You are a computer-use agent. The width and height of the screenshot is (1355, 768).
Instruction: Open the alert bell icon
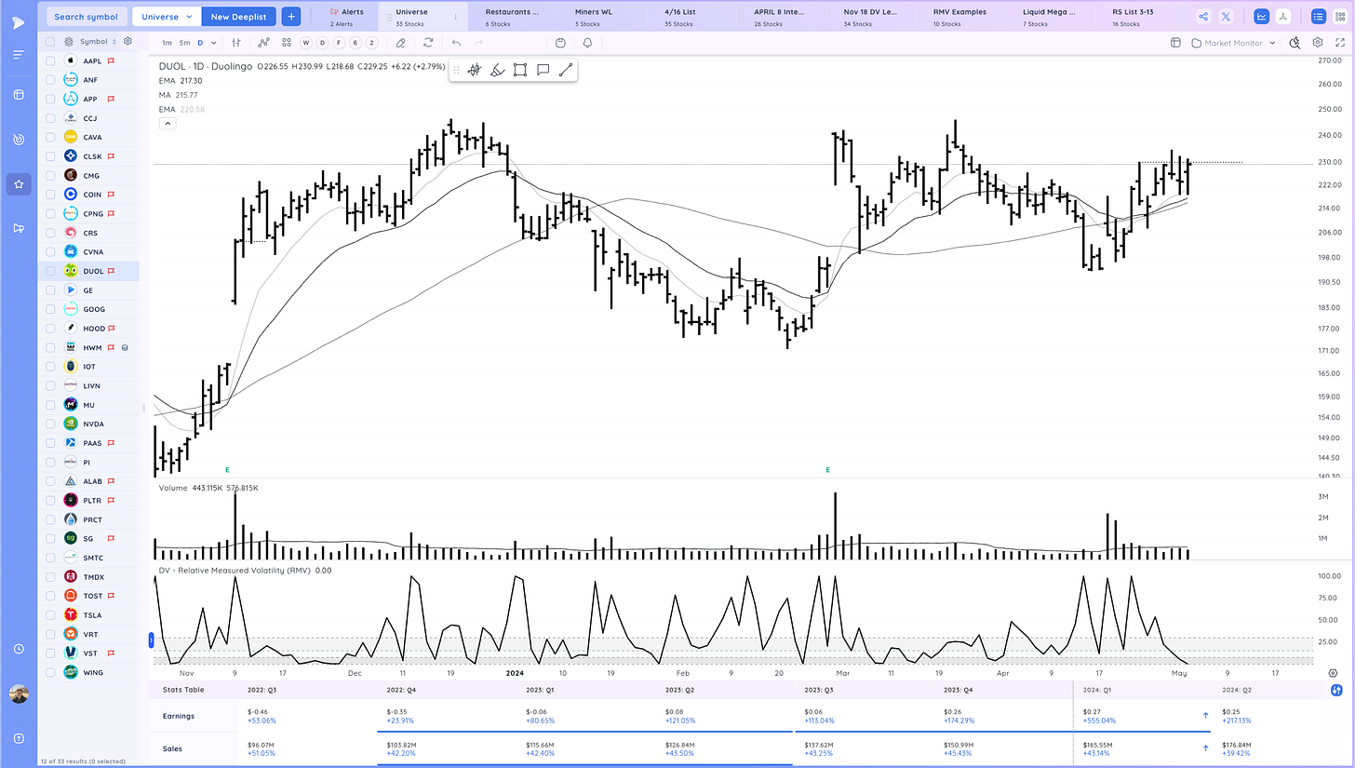587,43
